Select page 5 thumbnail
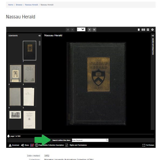168x160 pixels. pos(29,97)
